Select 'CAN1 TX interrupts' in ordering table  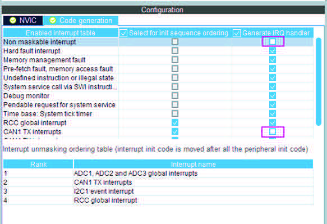(x=103, y=182)
